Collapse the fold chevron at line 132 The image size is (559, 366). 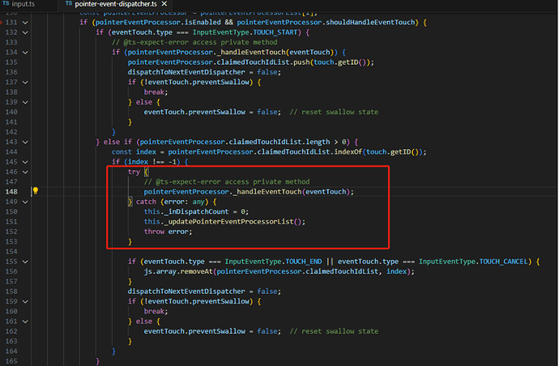pyautogui.click(x=25, y=32)
